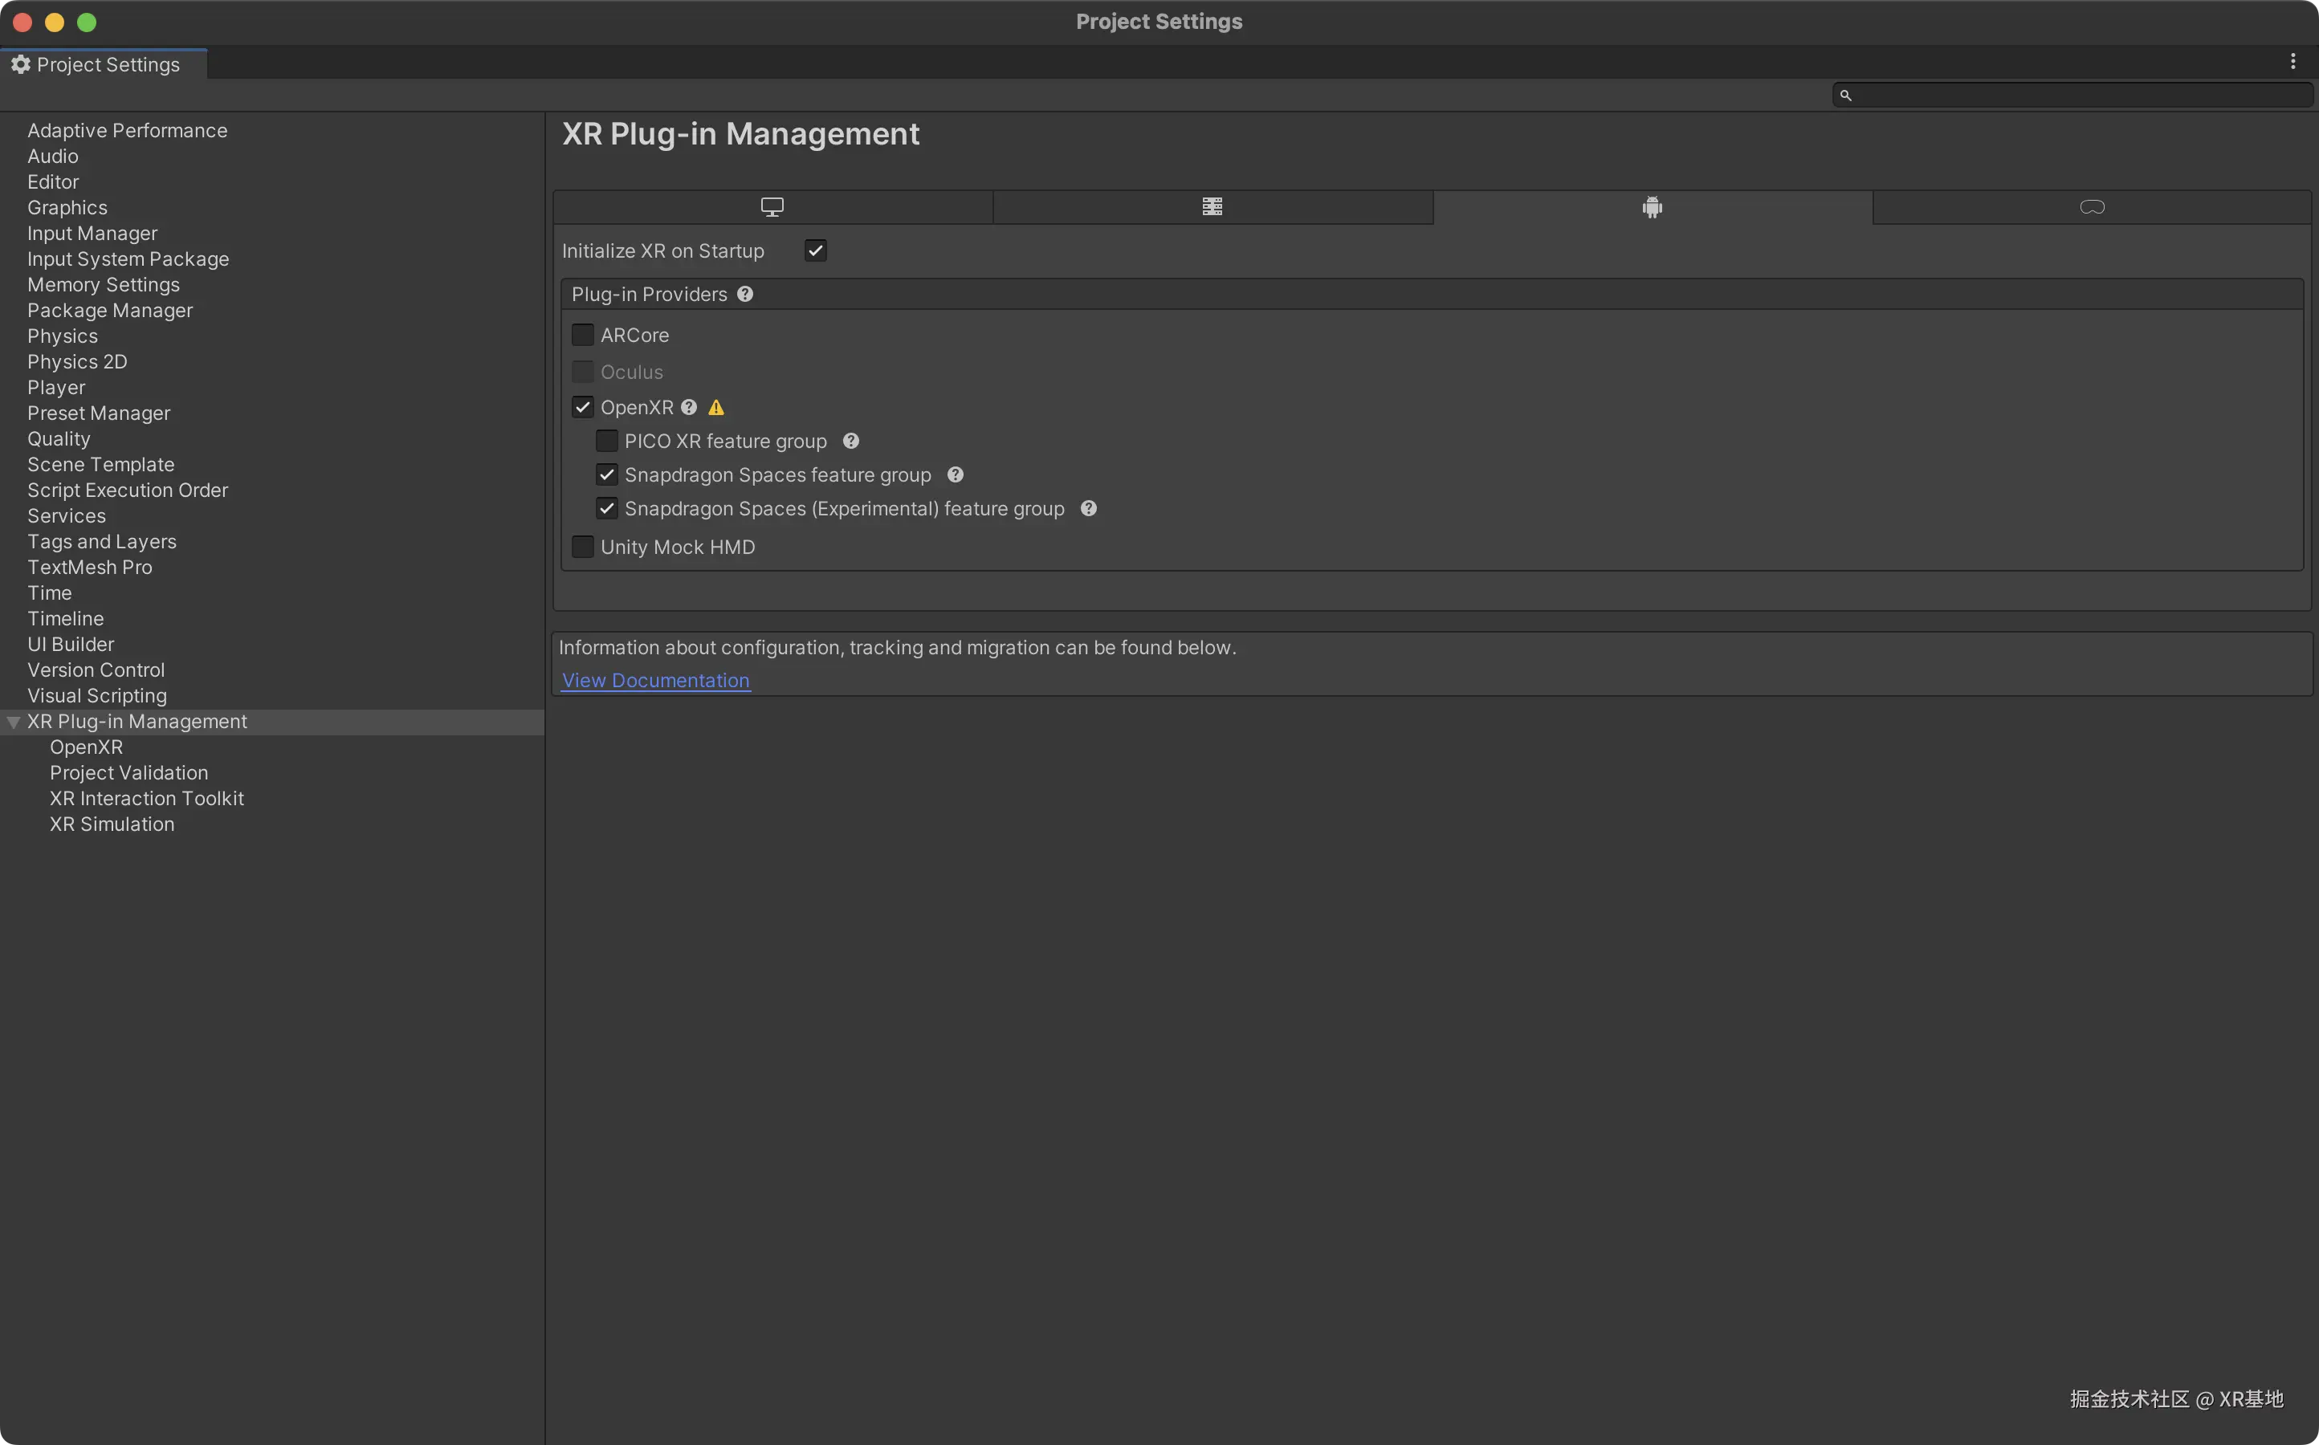Click PICO XR feature group help icon
2319x1445 pixels.
tap(850, 441)
